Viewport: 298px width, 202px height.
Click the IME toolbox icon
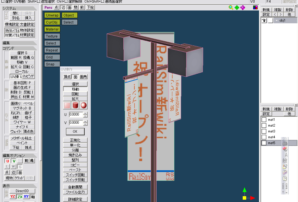(x=285, y=172)
